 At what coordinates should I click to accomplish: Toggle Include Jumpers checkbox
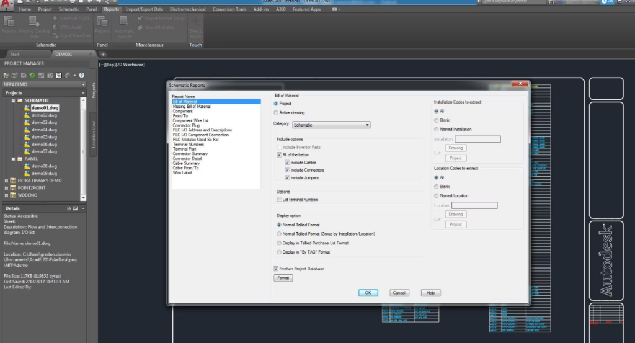[x=287, y=178]
